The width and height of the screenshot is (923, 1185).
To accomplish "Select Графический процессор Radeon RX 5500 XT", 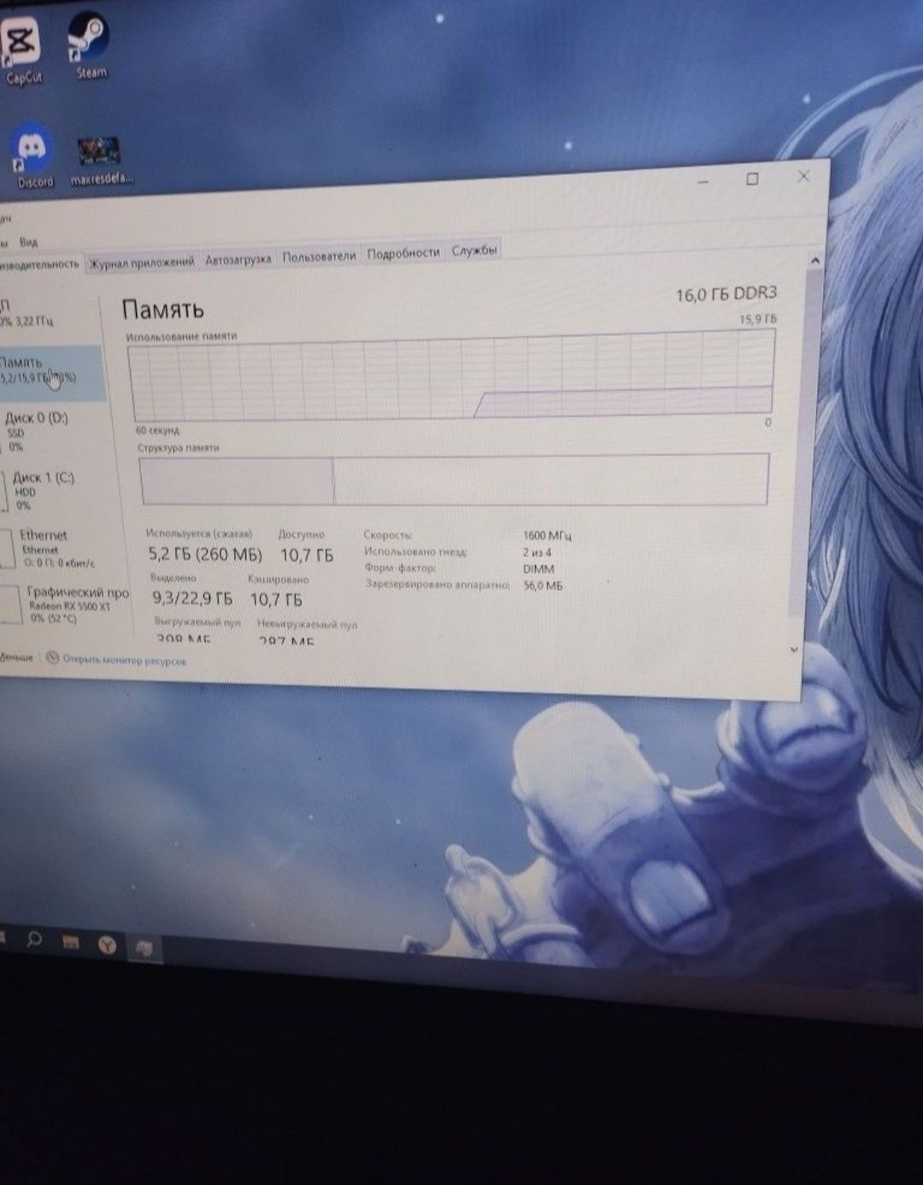I will click(x=64, y=604).
